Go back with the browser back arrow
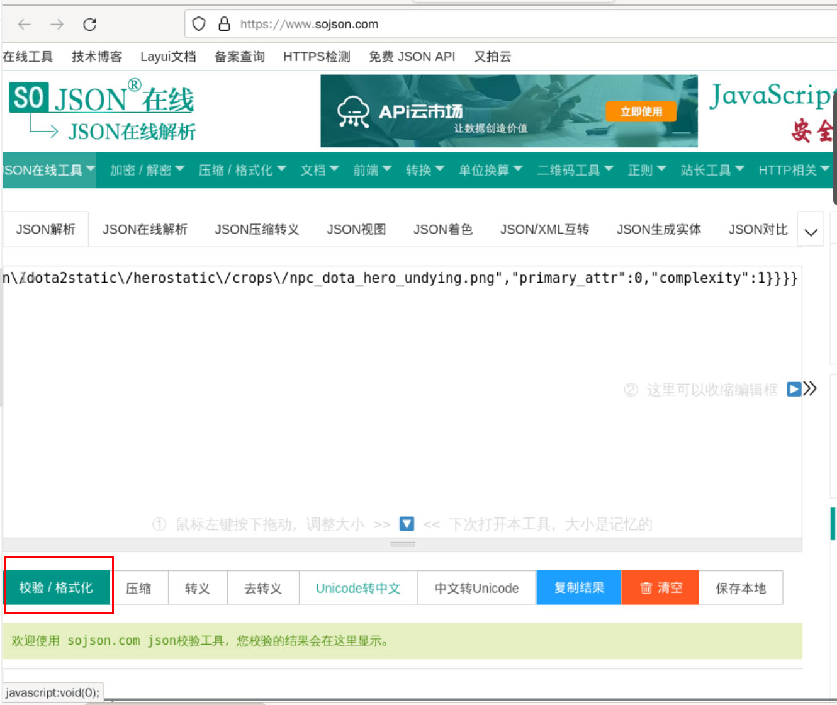Image resolution: width=837 pixels, height=705 pixels. 25,25
